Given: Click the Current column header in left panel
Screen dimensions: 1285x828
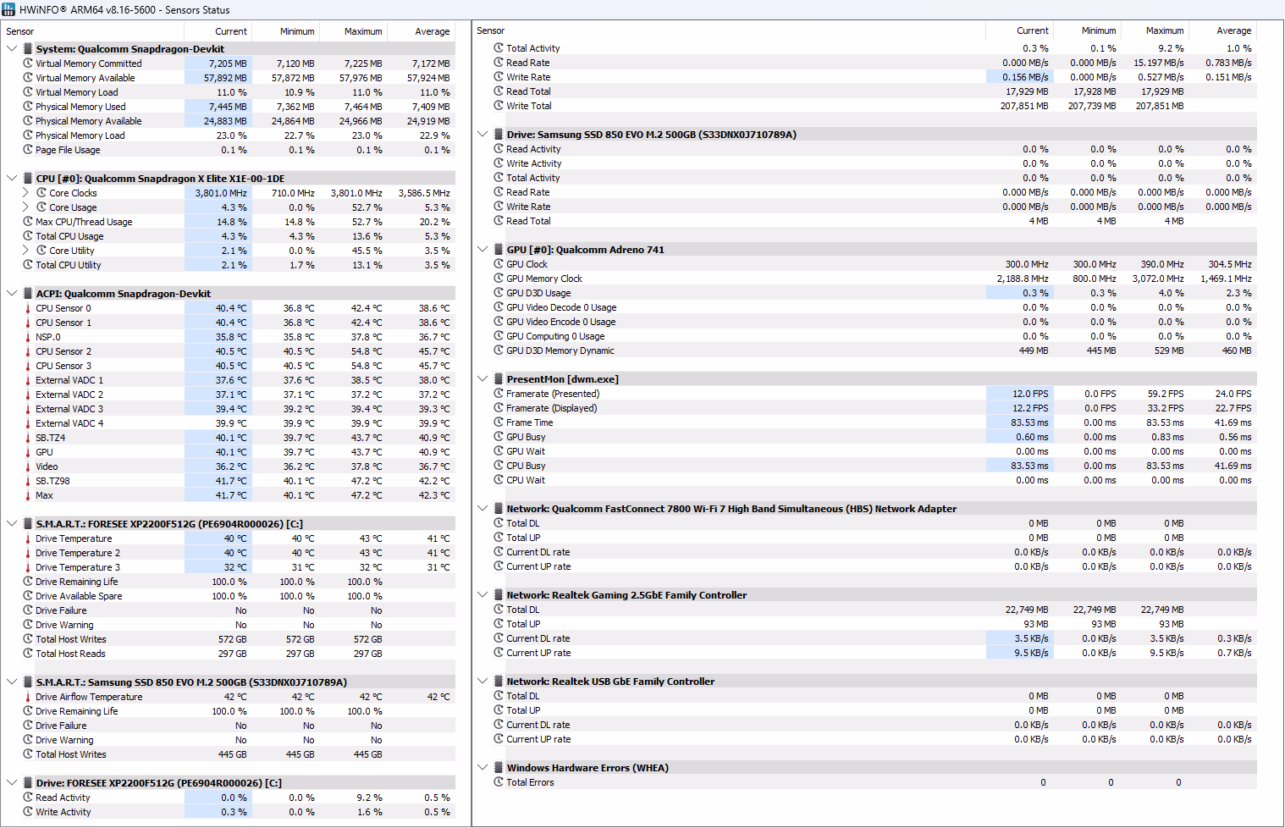Looking at the screenshot, I should [x=230, y=31].
